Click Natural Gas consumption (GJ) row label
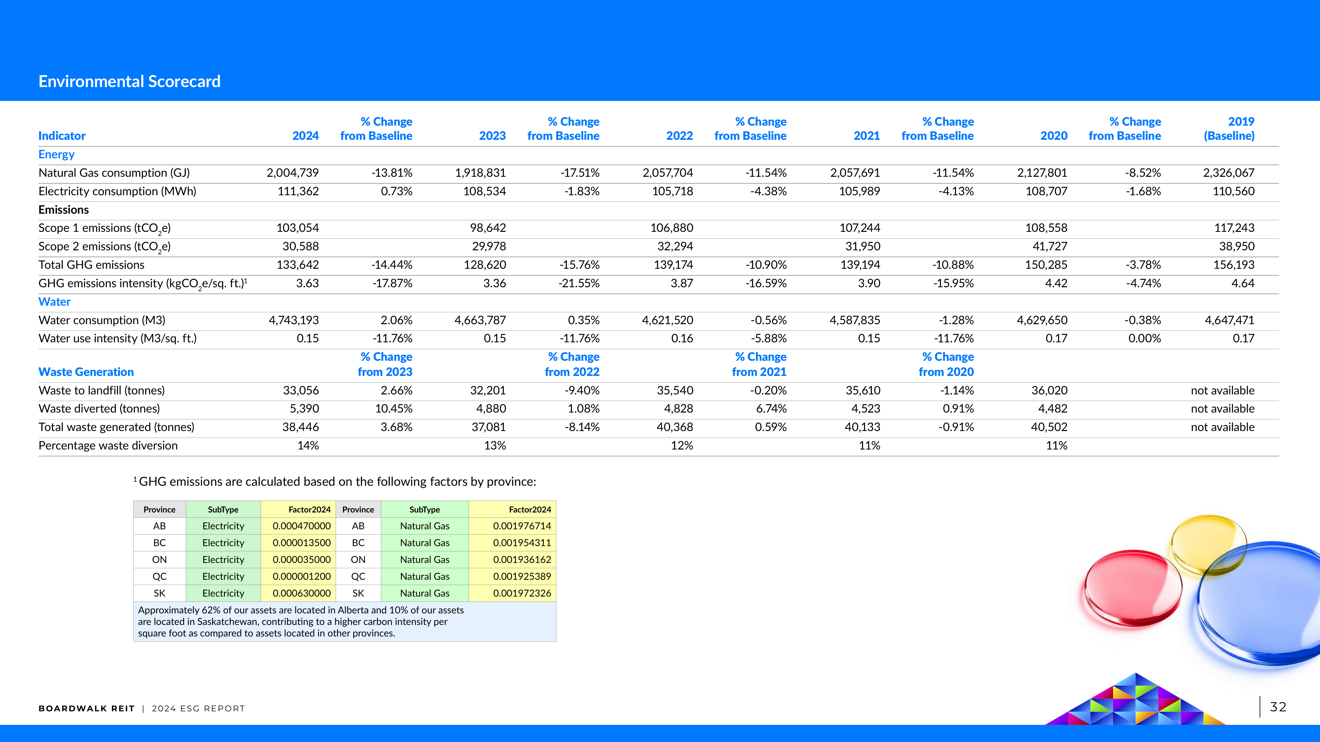 pos(114,172)
